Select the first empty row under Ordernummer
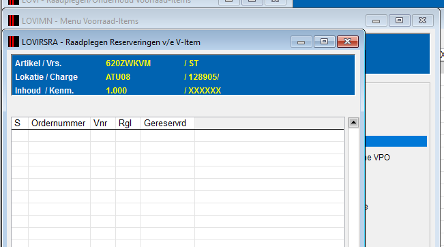The width and height of the screenshot is (444, 247). click(59, 135)
